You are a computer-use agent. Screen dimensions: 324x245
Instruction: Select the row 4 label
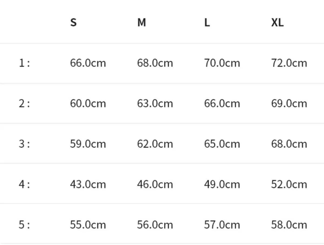tap(24, 184)
